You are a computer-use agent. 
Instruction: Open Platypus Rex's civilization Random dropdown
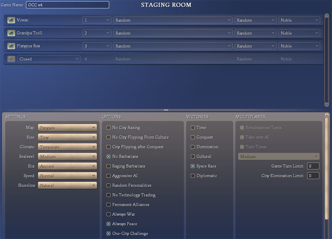(173, 46)
